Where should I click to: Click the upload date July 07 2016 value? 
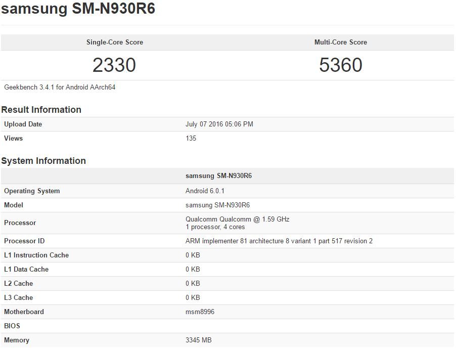tap(219, 124)
